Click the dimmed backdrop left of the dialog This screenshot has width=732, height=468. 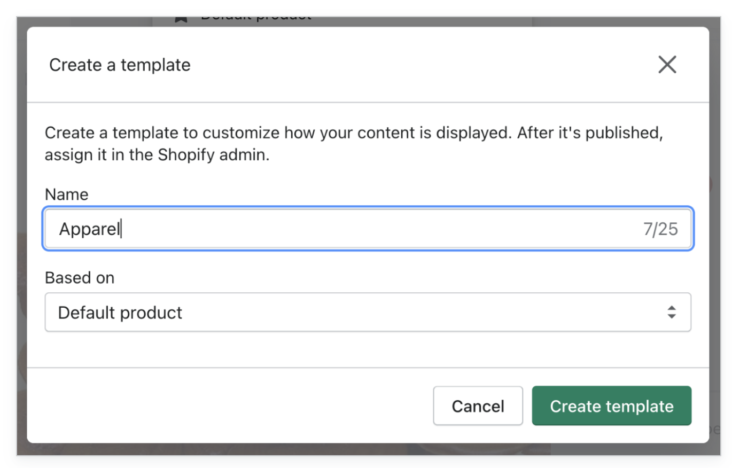(x=21, y=240)
